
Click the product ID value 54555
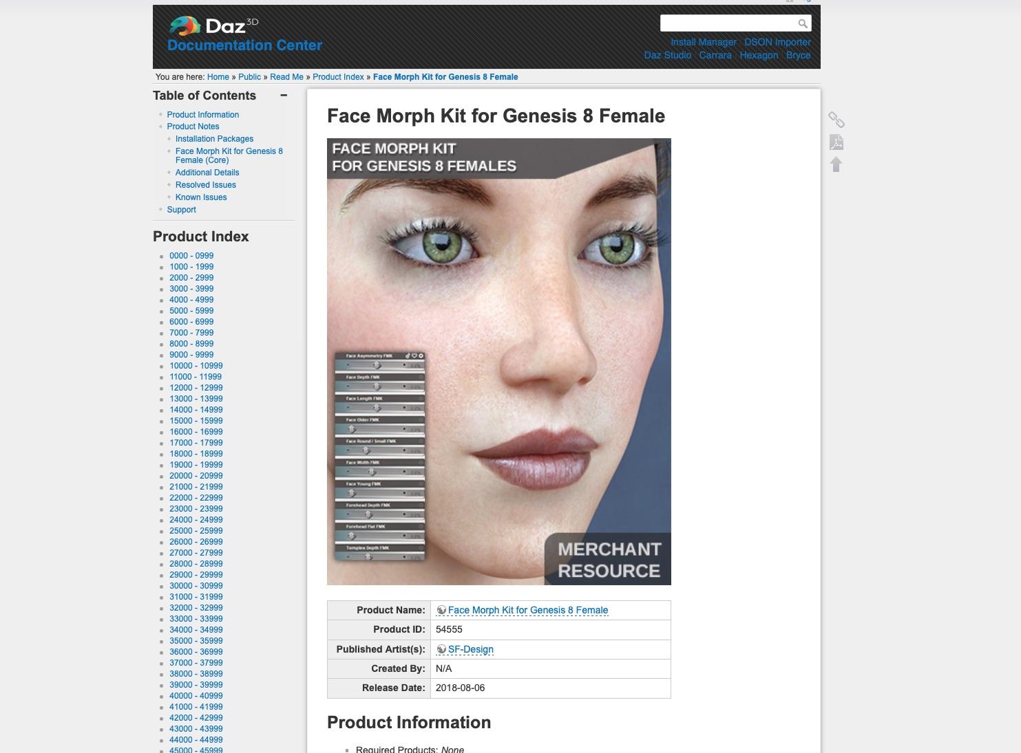tap(449, 629)
